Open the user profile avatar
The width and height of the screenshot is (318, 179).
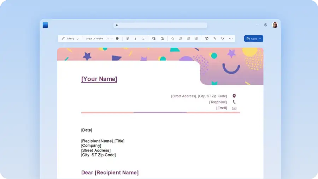275,25
